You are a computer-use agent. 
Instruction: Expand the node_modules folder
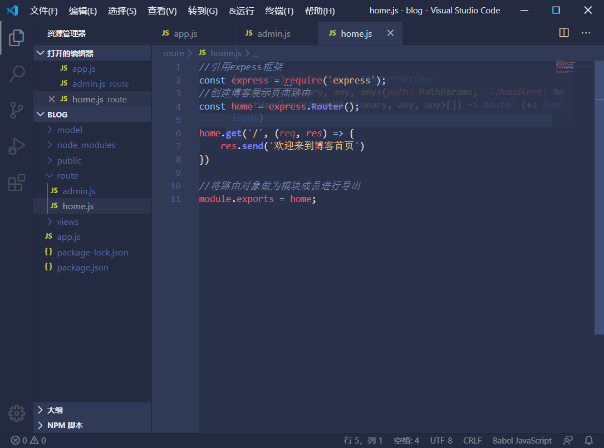(x=86, y=145)
